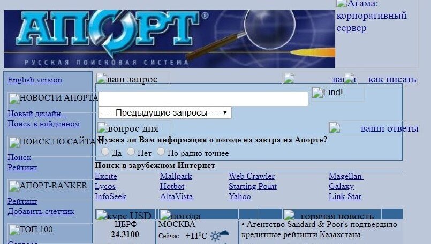The width and height of the screenshot is (431, 244).
Task: Open the Yahoo link
Action: click(240, 196)
